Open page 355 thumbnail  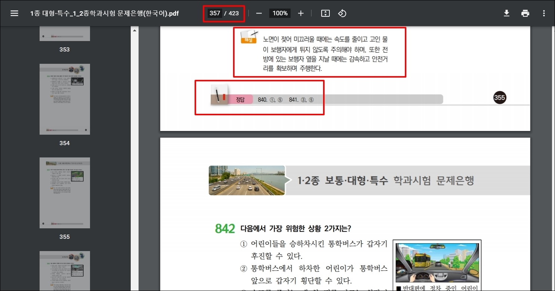tap(65, 193)
